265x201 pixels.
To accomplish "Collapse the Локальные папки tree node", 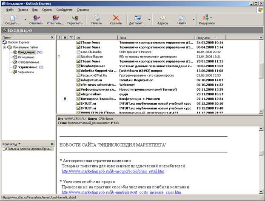I will click(x=5, y=47).
